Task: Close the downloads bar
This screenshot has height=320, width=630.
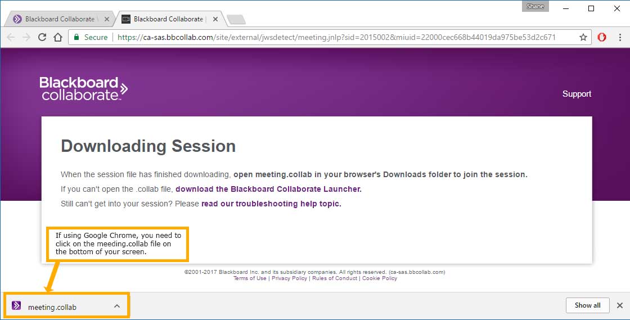Action: click(619, 305)
